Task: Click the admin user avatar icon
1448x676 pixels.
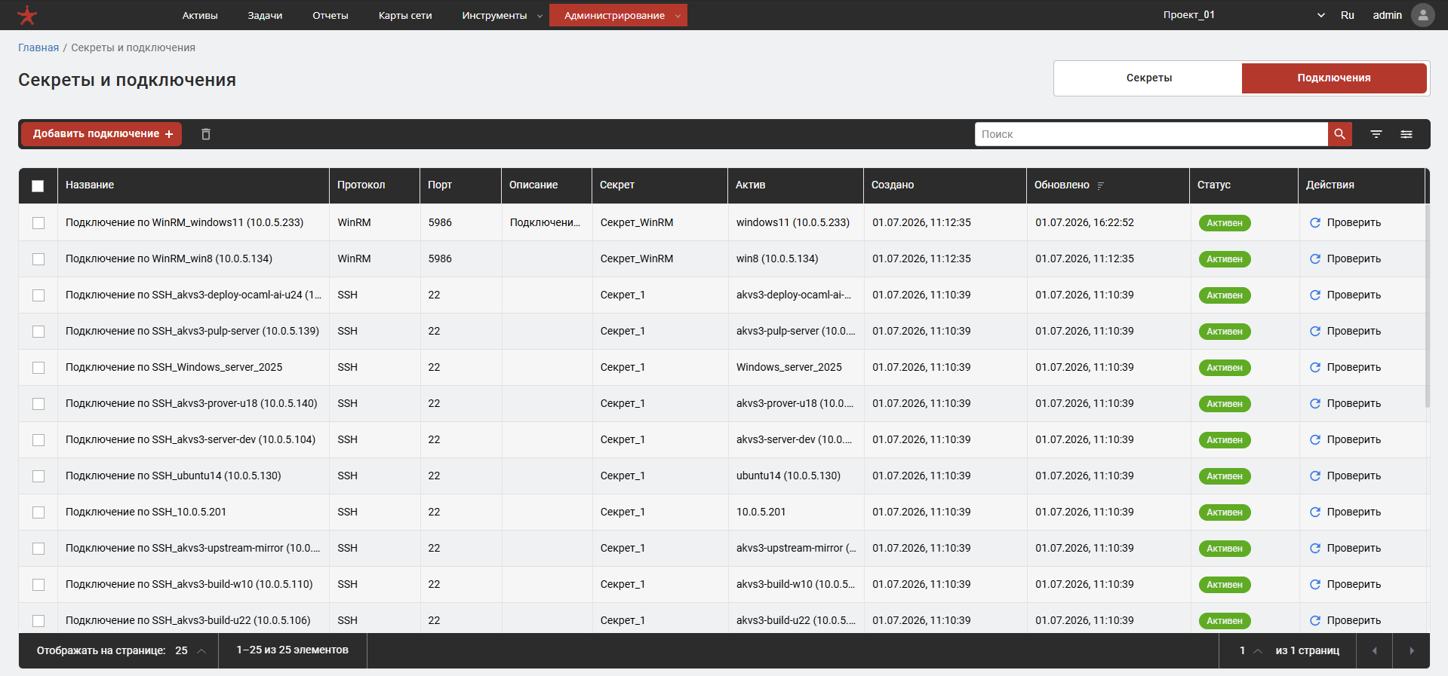Action: pos(1422,15)
